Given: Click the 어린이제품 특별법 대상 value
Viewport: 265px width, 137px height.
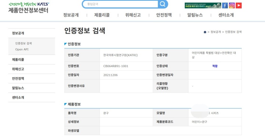Looking at the screenshot, I should pyautogui.click(x=214, y=55).
